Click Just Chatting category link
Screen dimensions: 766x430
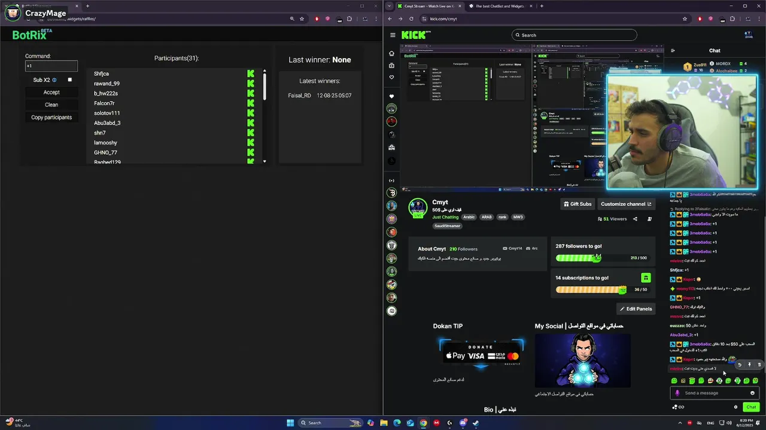(445, 217)
